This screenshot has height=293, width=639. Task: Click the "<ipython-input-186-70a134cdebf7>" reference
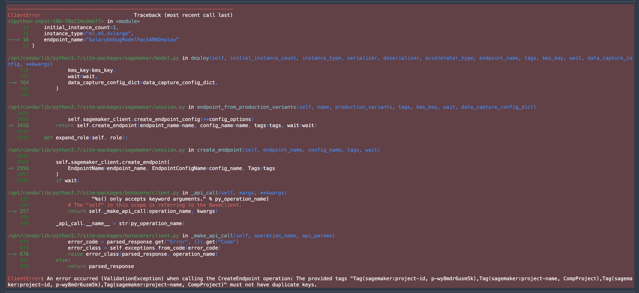(x=56, y=21)
